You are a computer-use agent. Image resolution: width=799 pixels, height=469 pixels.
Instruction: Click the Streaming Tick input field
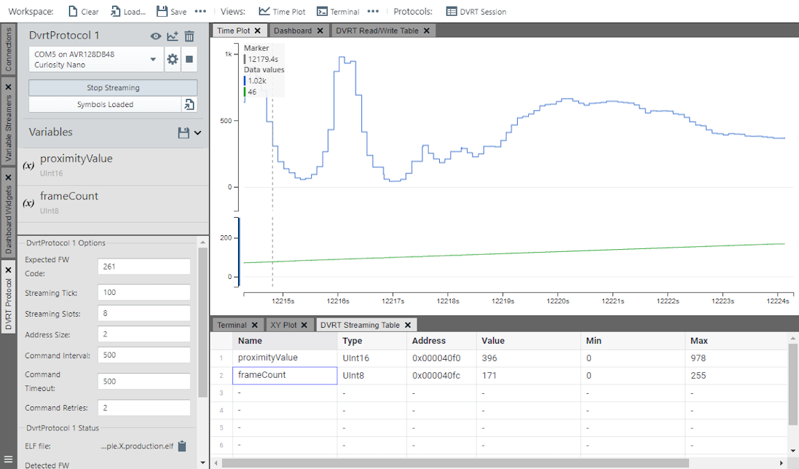143,293
